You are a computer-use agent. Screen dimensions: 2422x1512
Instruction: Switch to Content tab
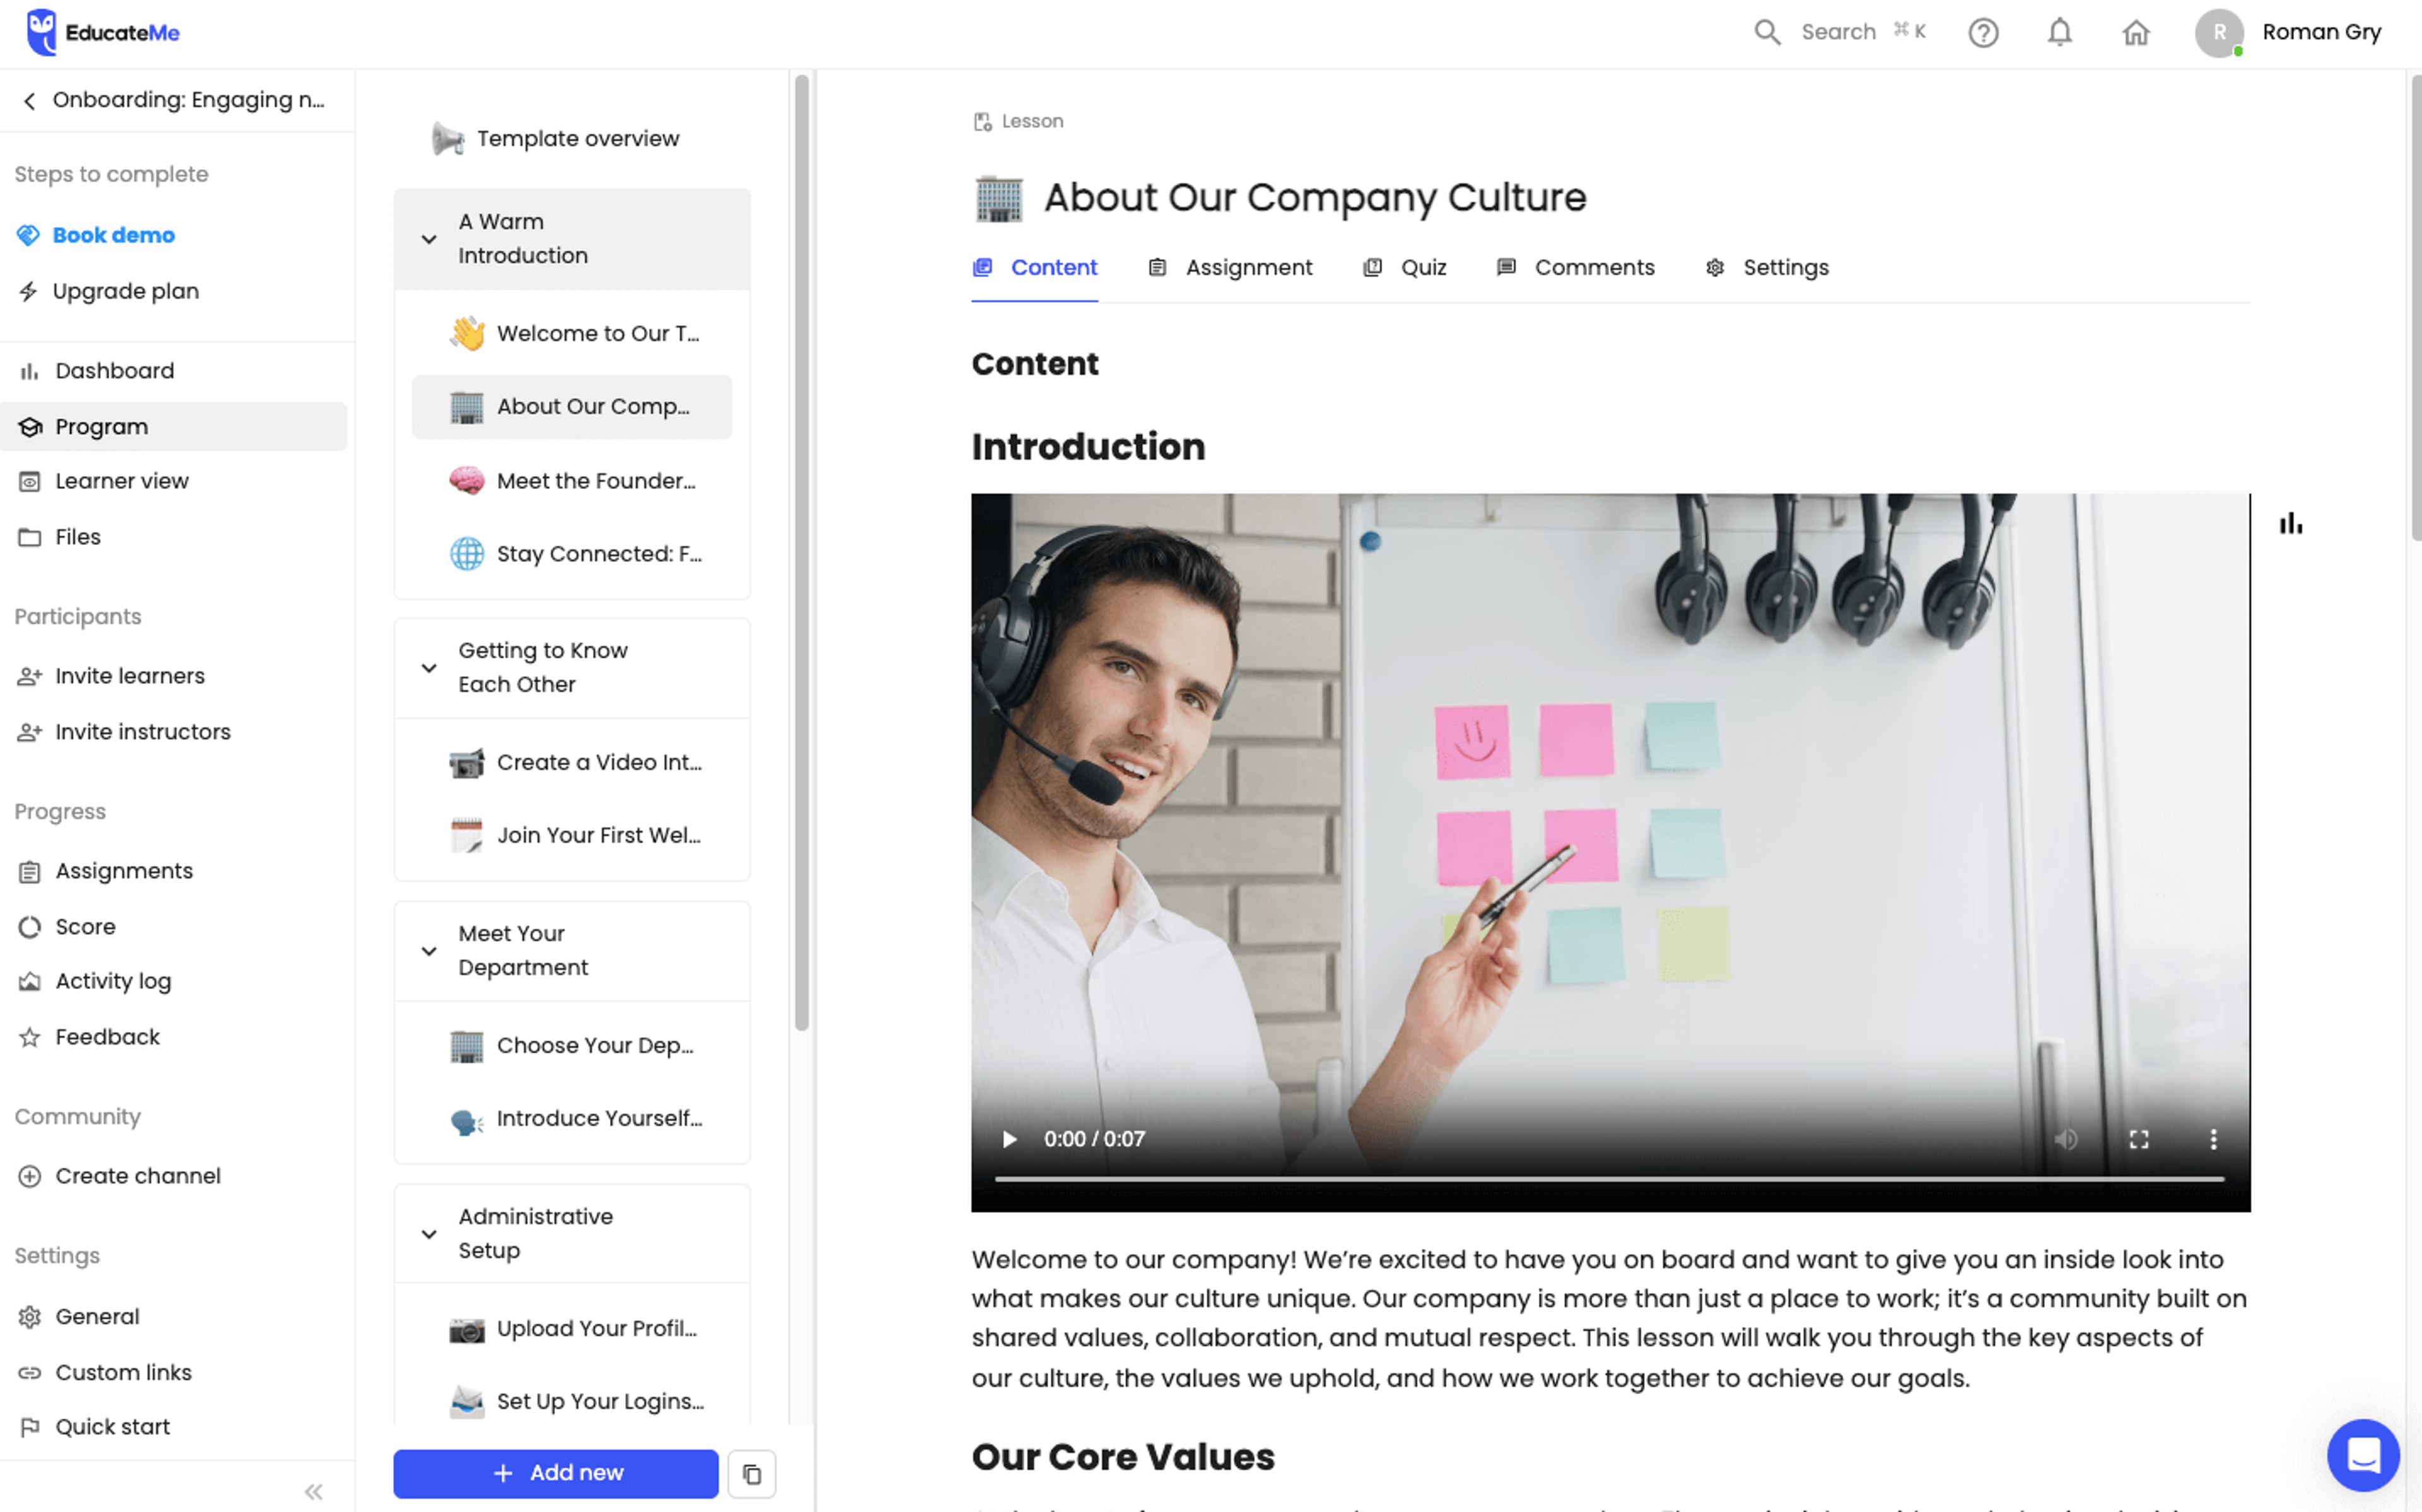tap(1034, 268)
